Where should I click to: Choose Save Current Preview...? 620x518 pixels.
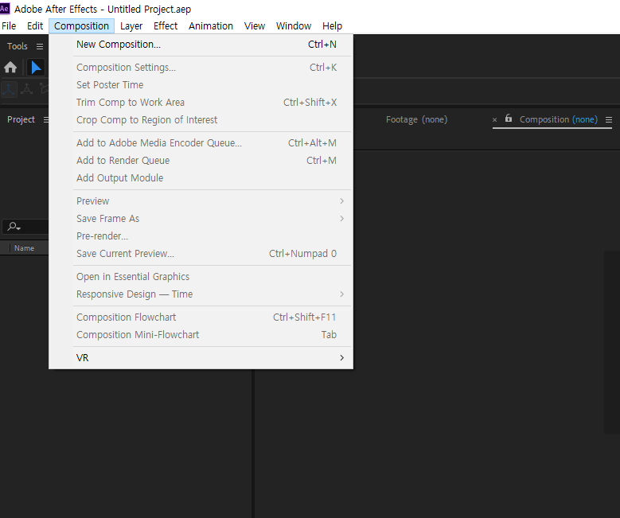click(201, 254)
